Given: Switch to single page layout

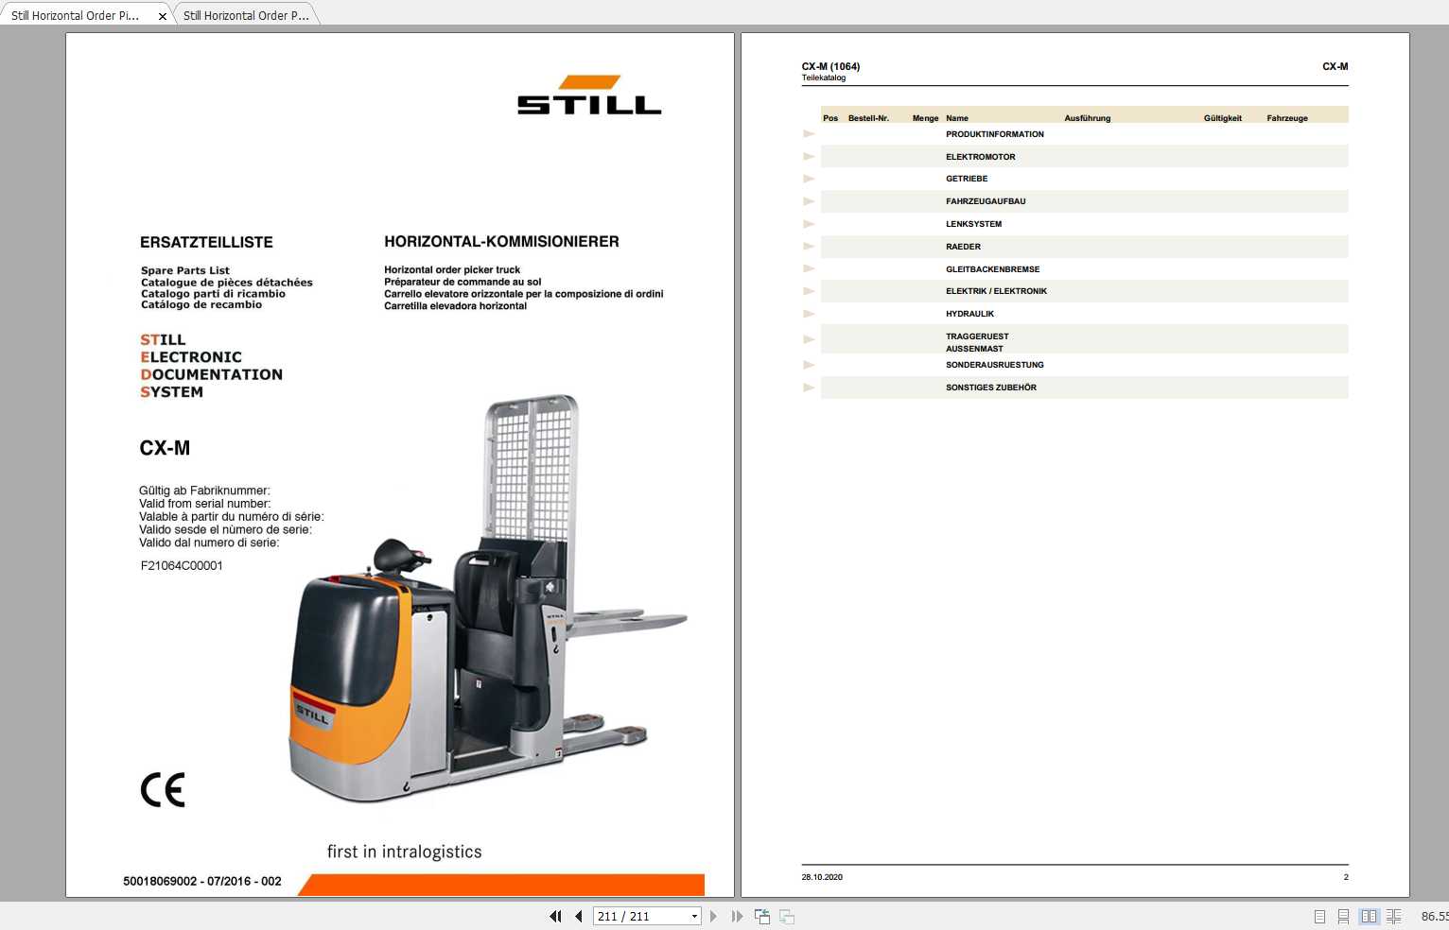Looking at the screenshot, I should point(1319,916).
